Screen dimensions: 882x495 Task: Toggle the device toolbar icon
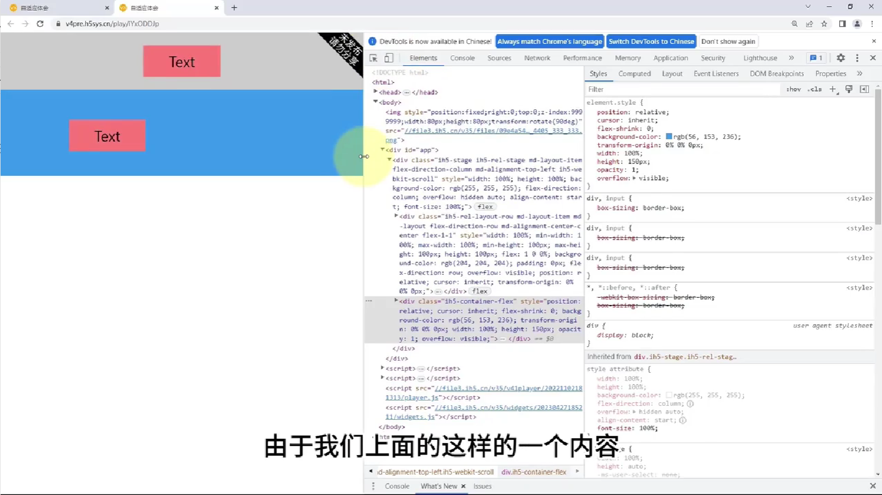pos(389,58)
